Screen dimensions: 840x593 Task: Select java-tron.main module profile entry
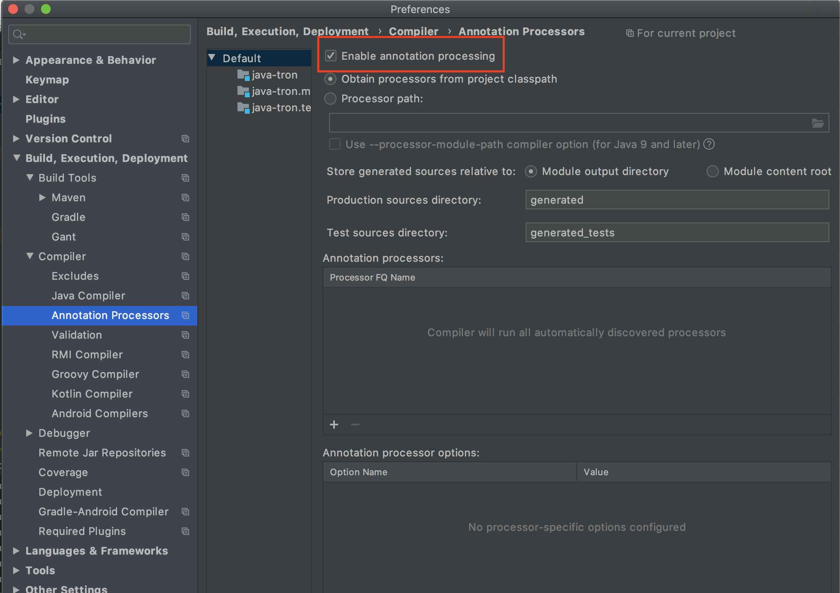point(280,91)
